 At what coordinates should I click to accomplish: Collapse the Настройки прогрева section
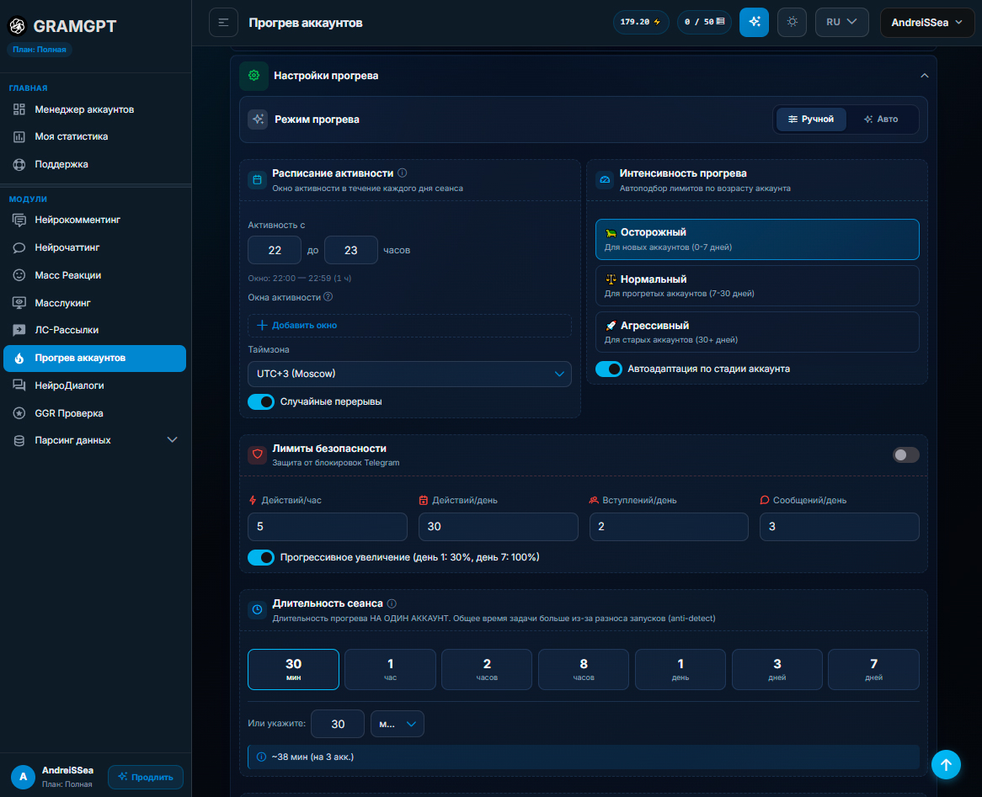click(x=925, y=76)
